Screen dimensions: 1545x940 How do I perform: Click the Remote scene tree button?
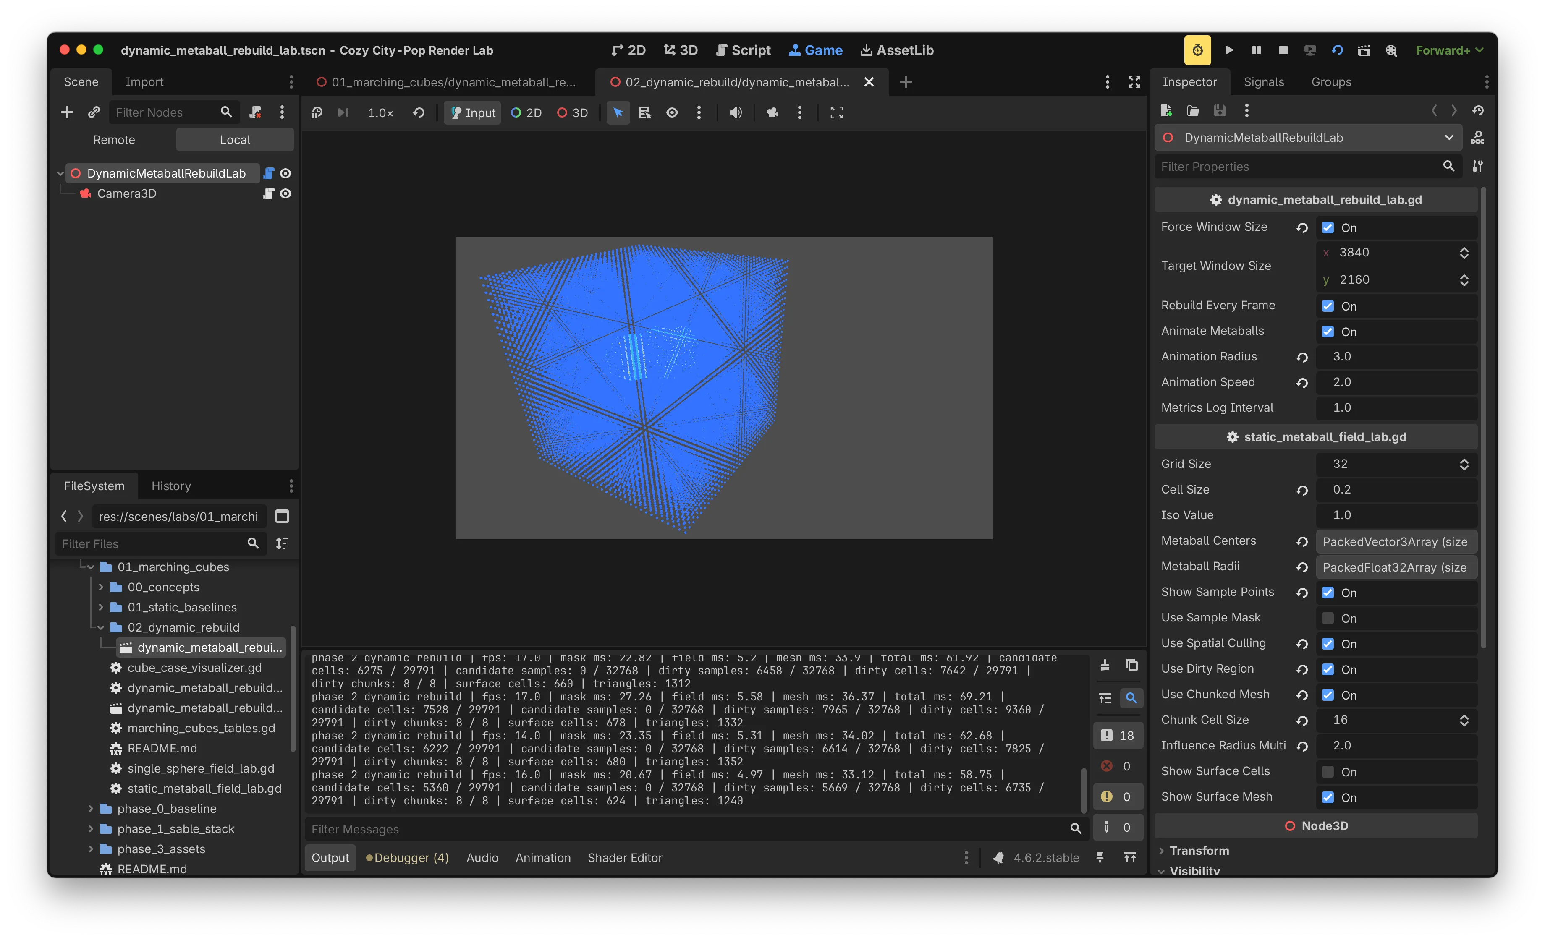point(114,140)
